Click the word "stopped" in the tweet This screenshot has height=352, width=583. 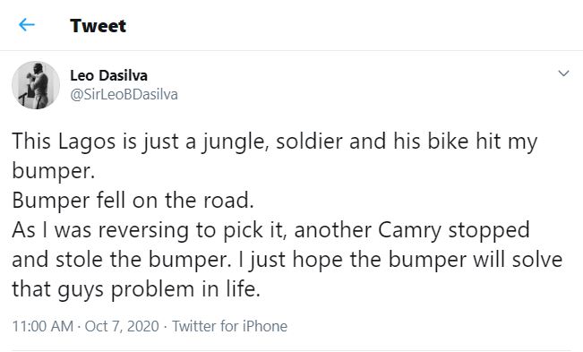pyautogui.click(x=489, y=230)
